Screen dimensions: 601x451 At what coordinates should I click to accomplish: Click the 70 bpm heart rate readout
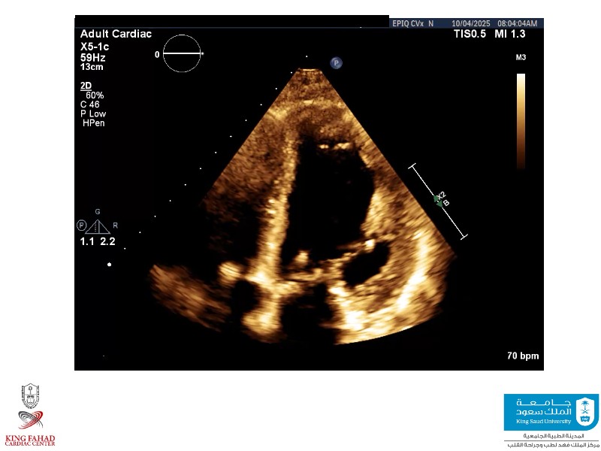pos(523,356)
